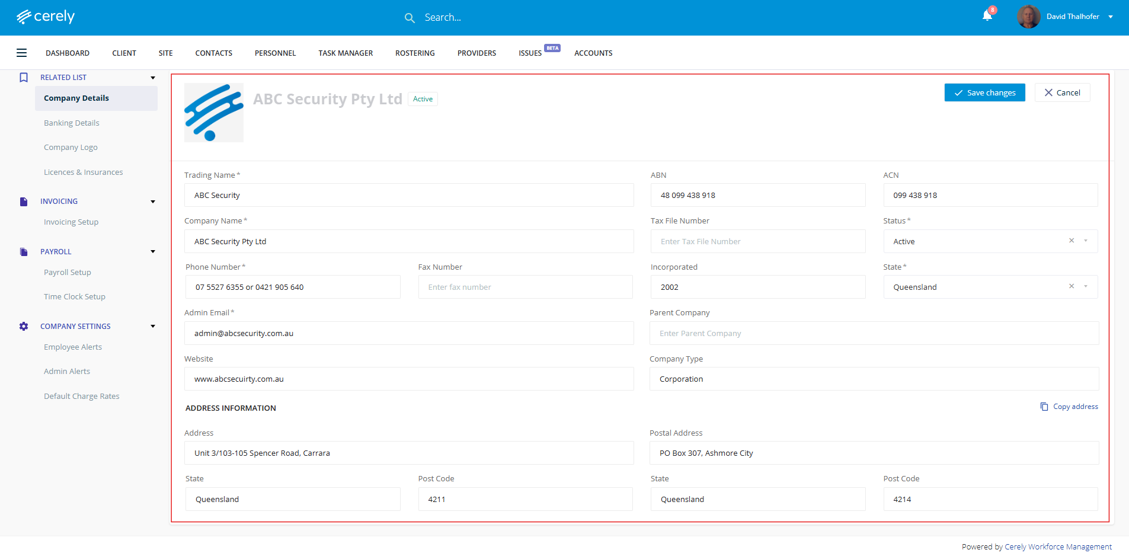Clear the State field selection
The width and height of the screenshot is (1129, 553).
point(1072,286)
